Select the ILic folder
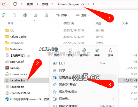This screenshot has width=138, height=107. coord(12,30)
